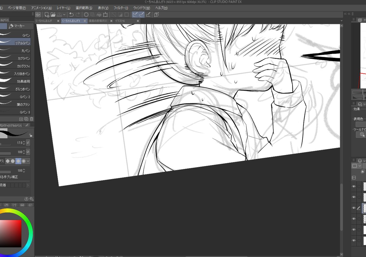Select the カブラペン brush

tap(15, 58)
